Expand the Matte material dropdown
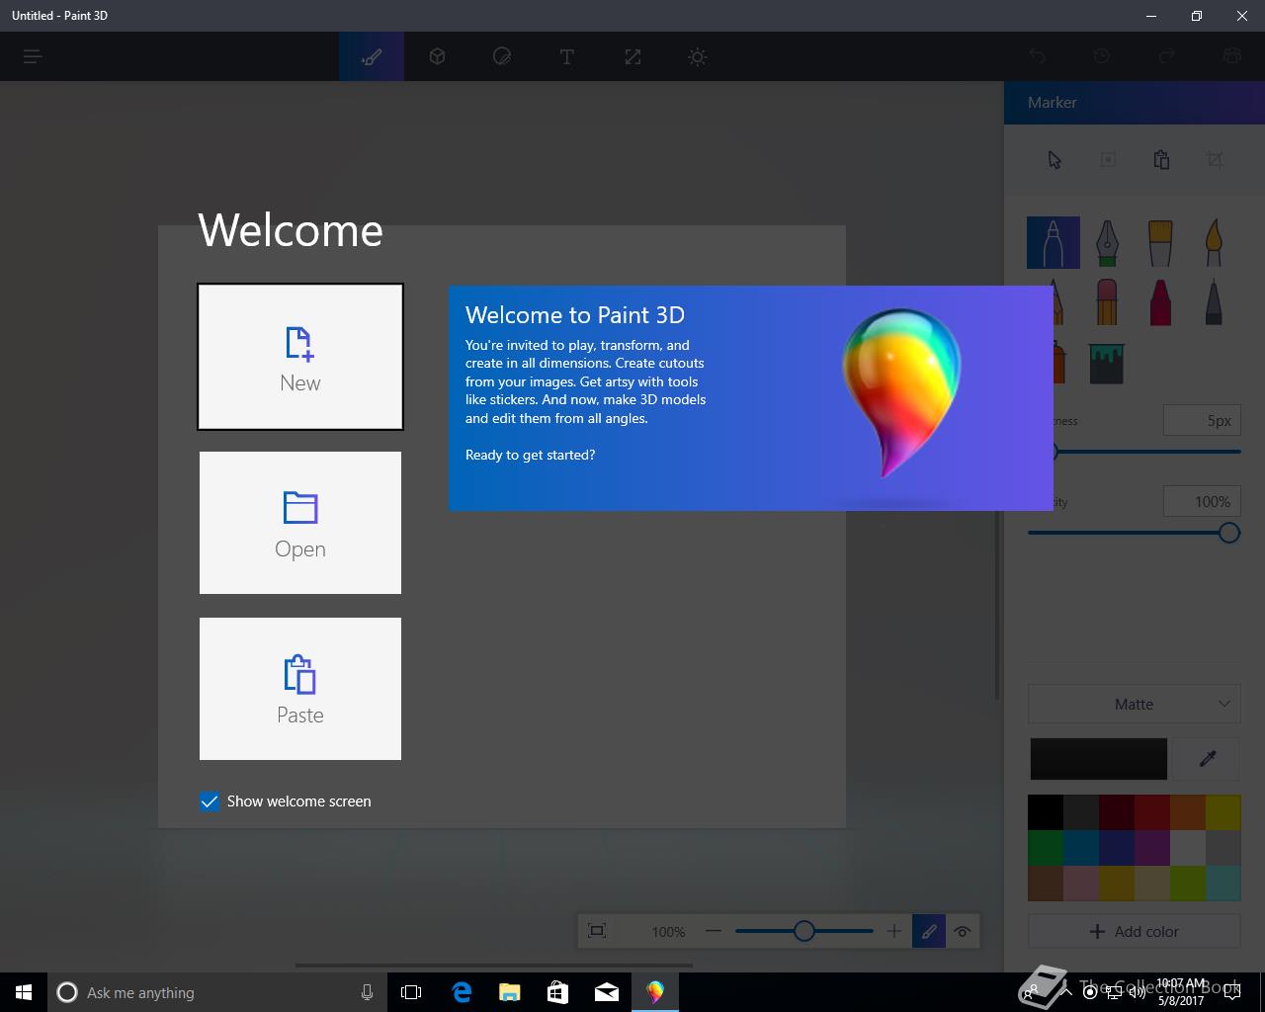Image resolution: width=1265 pixels, height=1012 pixels. 1135,705
